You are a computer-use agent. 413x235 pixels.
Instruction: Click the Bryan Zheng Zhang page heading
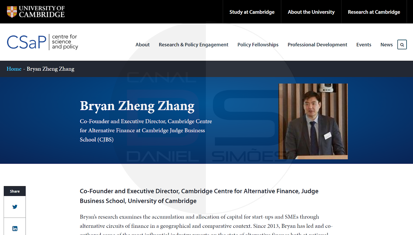click(x=137, y=106)
